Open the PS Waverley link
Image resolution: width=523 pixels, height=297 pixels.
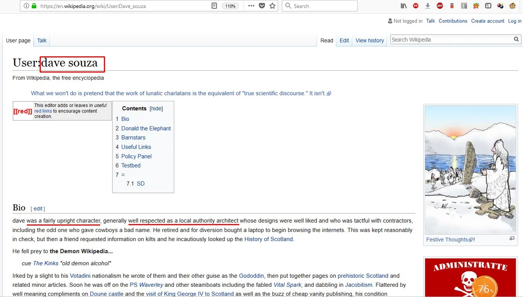(x=146, y=285)
